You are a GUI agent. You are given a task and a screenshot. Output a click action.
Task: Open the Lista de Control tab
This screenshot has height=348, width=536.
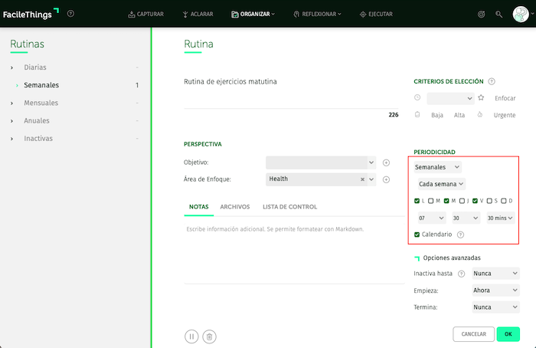pos(289,207)
